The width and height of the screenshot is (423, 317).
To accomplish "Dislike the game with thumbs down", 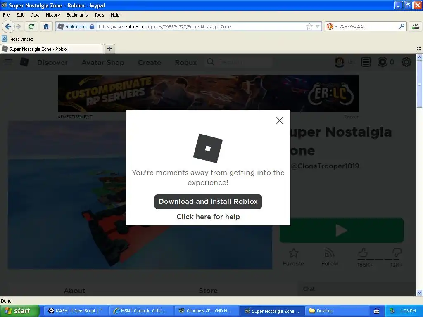I will [397, 253].
